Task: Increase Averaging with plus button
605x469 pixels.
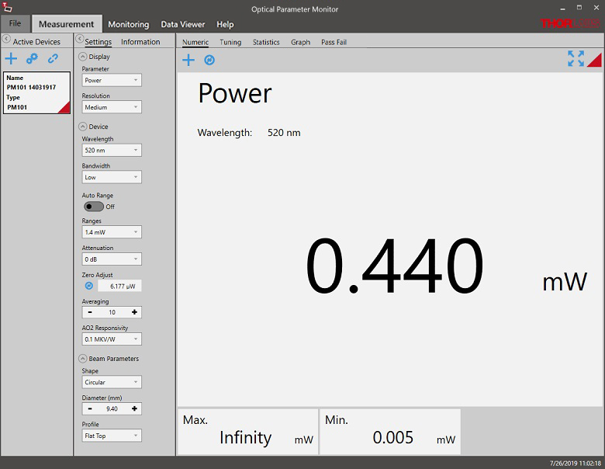Action: (135, 312)
